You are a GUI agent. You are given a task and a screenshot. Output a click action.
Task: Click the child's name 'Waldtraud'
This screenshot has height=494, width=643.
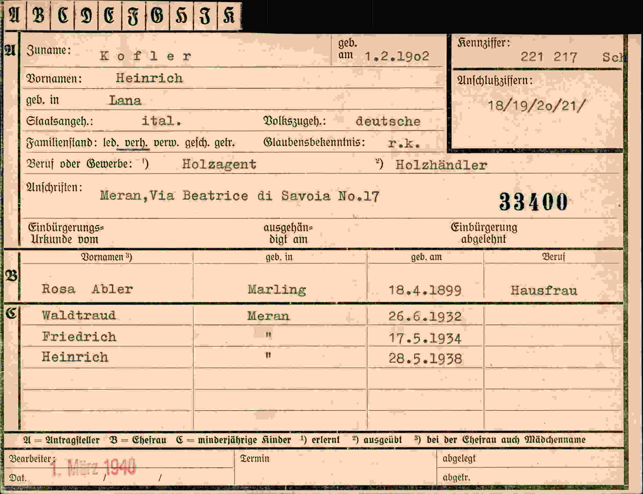[79, 315]
